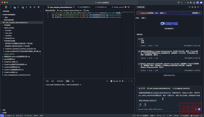This screenshot has height=117, width=204.
Task: Switch CodeFuse panel to Edit mode
Action: click(143, 18)
